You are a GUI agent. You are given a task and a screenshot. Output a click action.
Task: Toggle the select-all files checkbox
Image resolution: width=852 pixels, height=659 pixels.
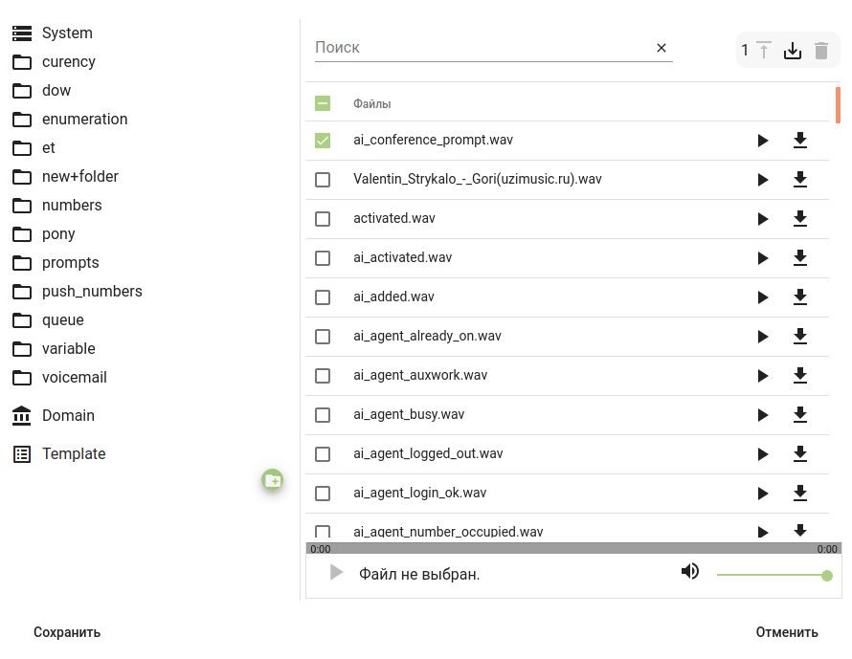click(323, 103)
